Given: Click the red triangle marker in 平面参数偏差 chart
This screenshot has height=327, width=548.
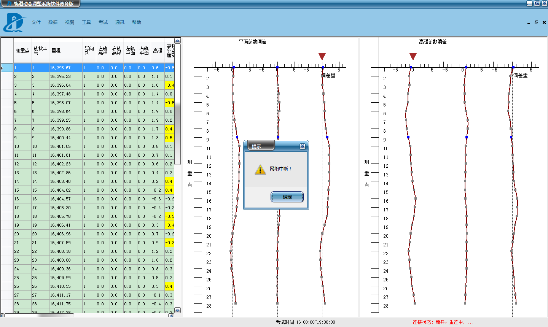Looking at the screenshot, I should [322, 56].
